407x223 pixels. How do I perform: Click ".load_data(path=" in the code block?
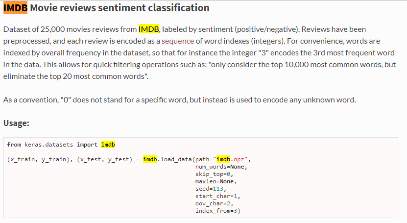tap(185, 159)
